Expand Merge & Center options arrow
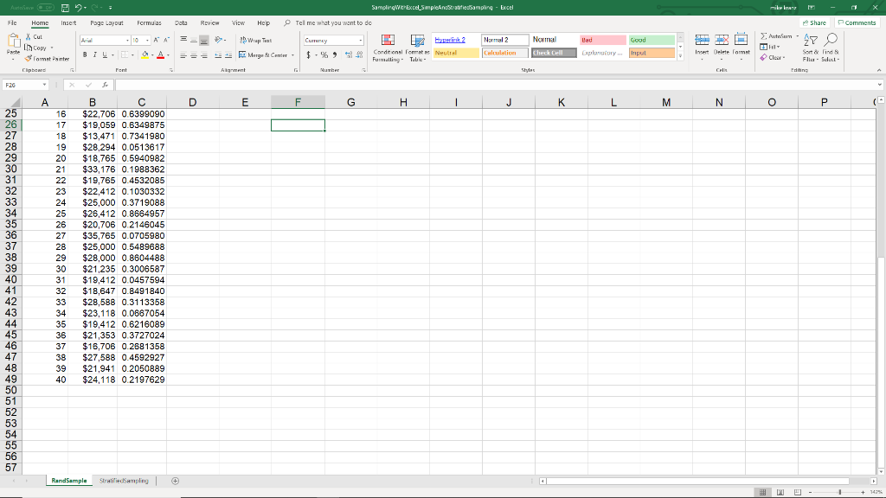This screenshot has width=886, height=498. click(x=292, y=55)
